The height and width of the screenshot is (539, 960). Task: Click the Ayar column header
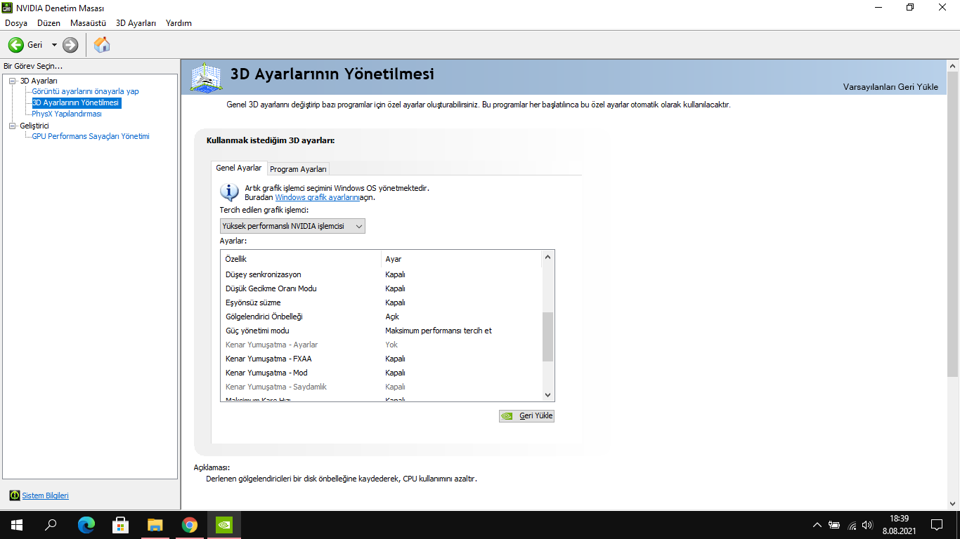click(462, 259)
